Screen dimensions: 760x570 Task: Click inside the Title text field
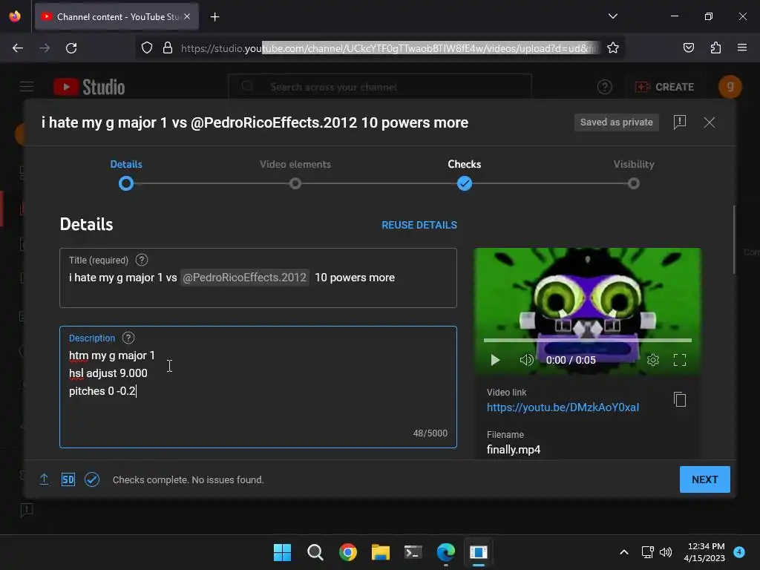pyautogui.click(x=258, y=278)
